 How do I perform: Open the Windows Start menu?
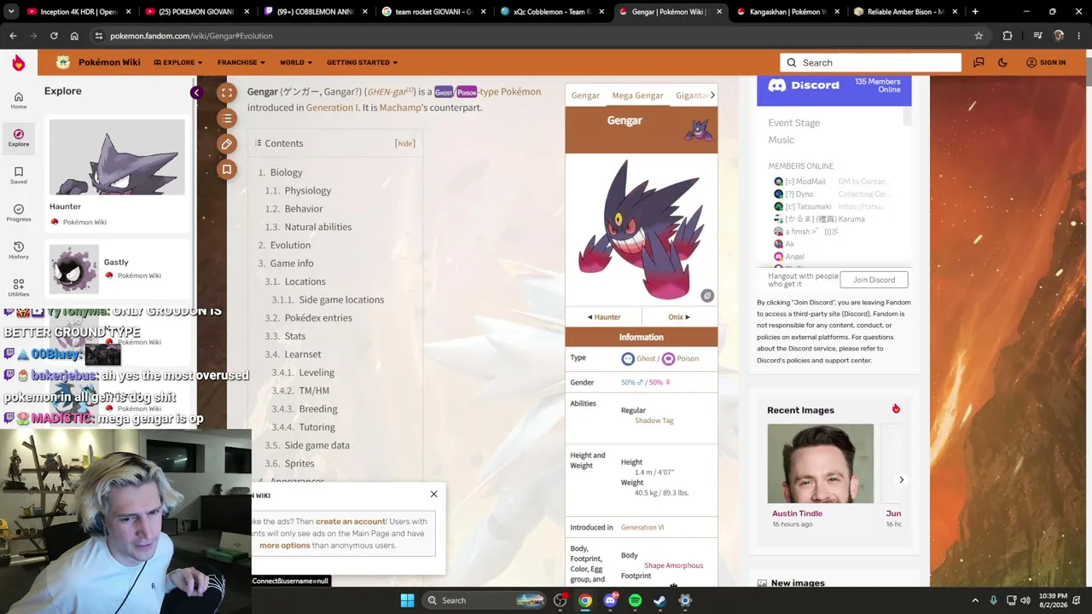407,600
